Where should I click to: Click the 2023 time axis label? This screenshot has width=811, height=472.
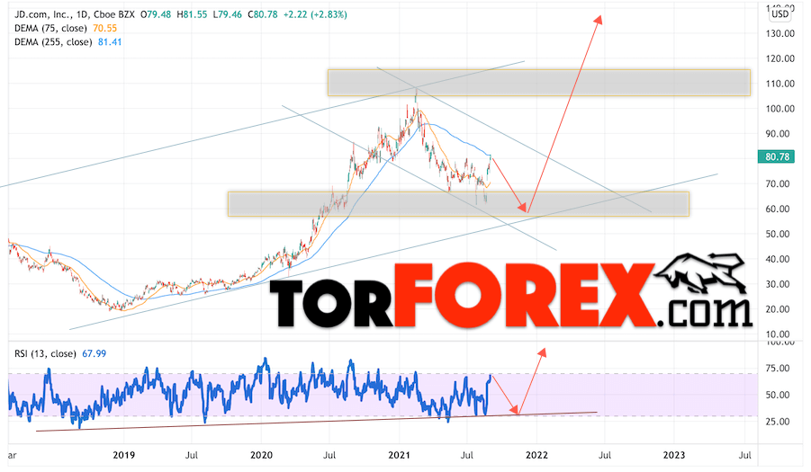click(674, 455)
